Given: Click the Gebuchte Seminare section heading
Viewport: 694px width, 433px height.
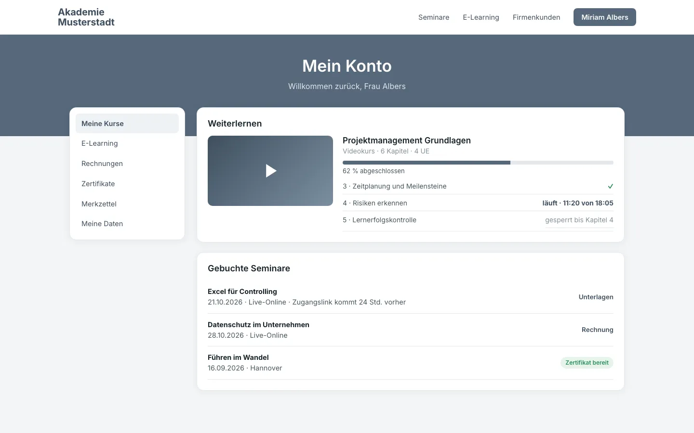Looking at the screenshot, I should [x=249, y=268].
